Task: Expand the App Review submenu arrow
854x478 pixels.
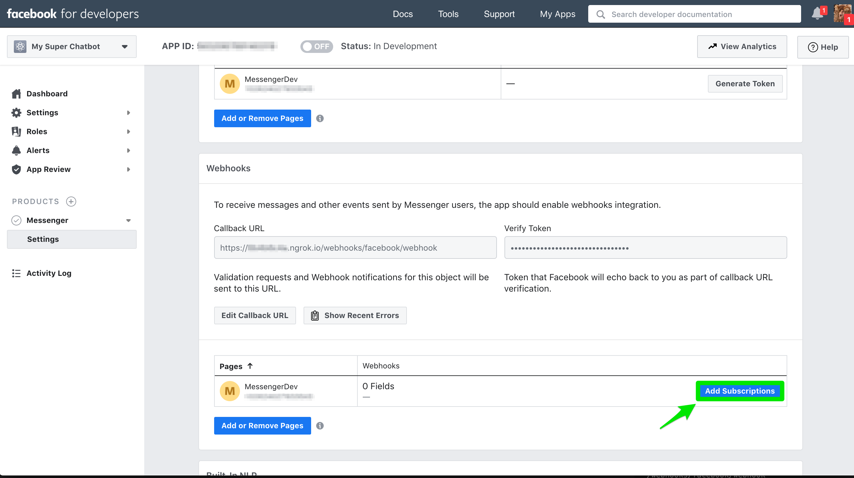Action: click(x=128, y=169)
